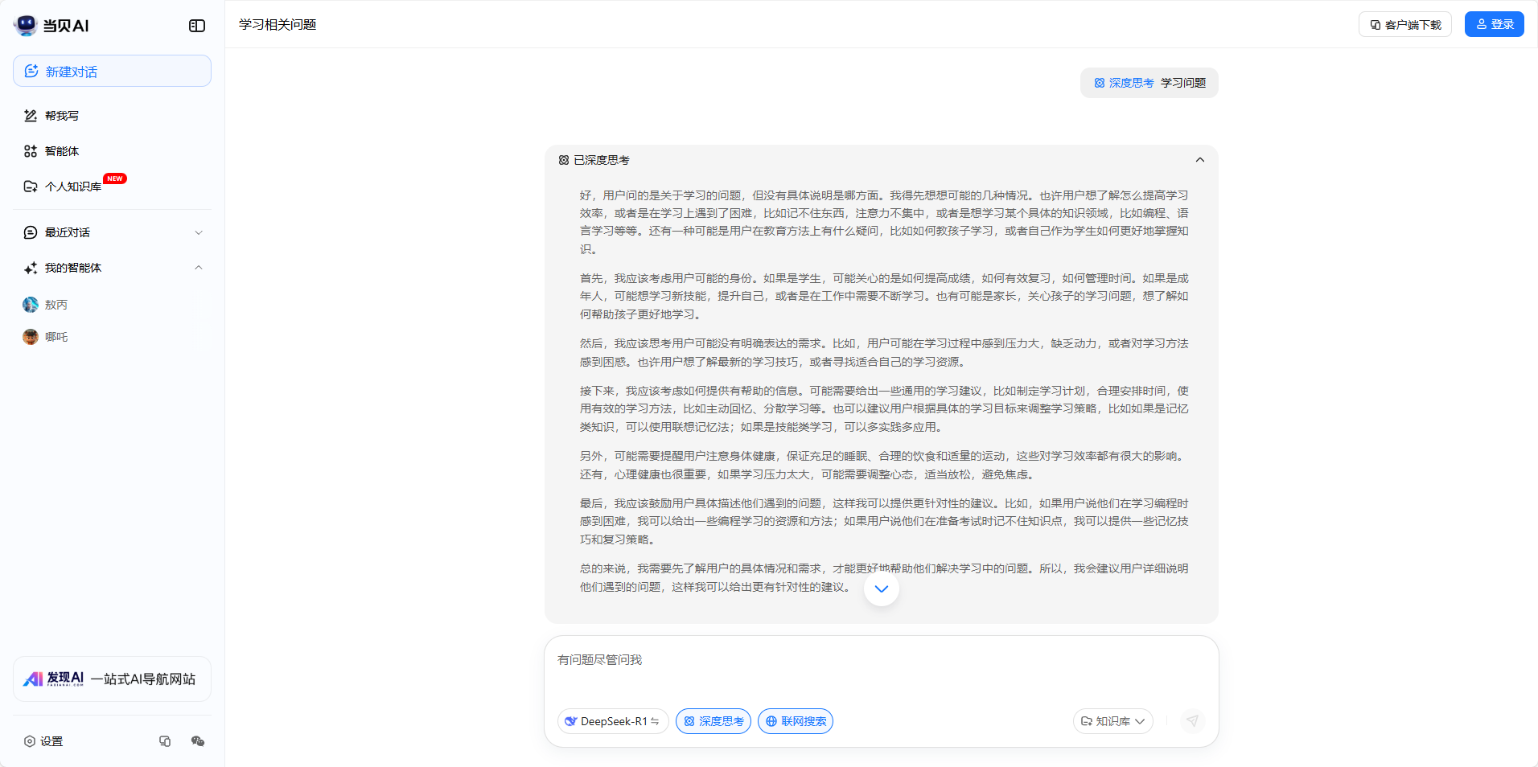Collapse the sidebar with the panel icon
The width and height of the screenshot is (1538, 767).
click(x=197, y=26)
